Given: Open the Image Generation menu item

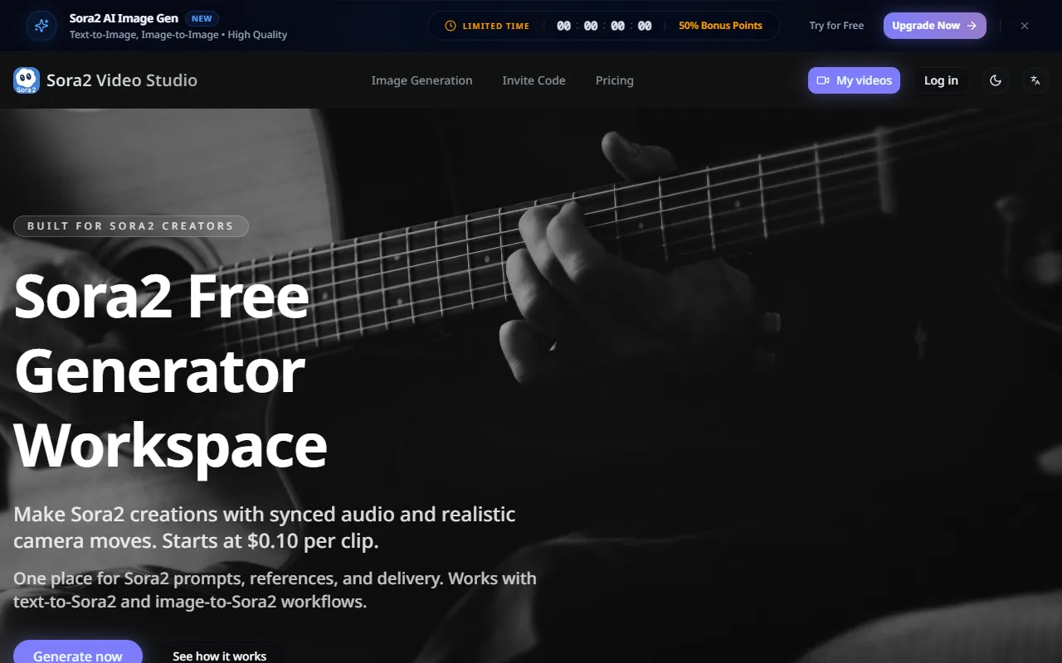Looking at the screenshot, I should 421,80.
